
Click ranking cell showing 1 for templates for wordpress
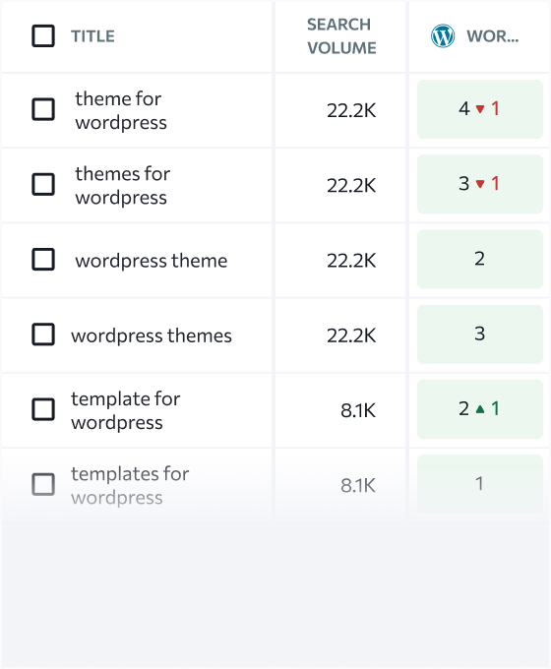coord(480,484)
